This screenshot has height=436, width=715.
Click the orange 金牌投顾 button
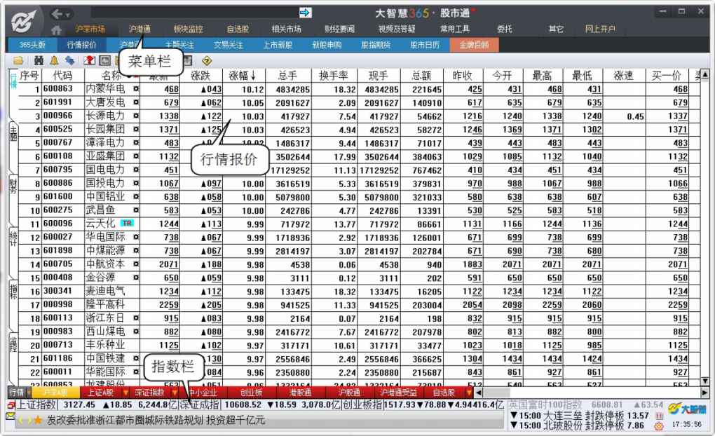[x=474, y=45]
